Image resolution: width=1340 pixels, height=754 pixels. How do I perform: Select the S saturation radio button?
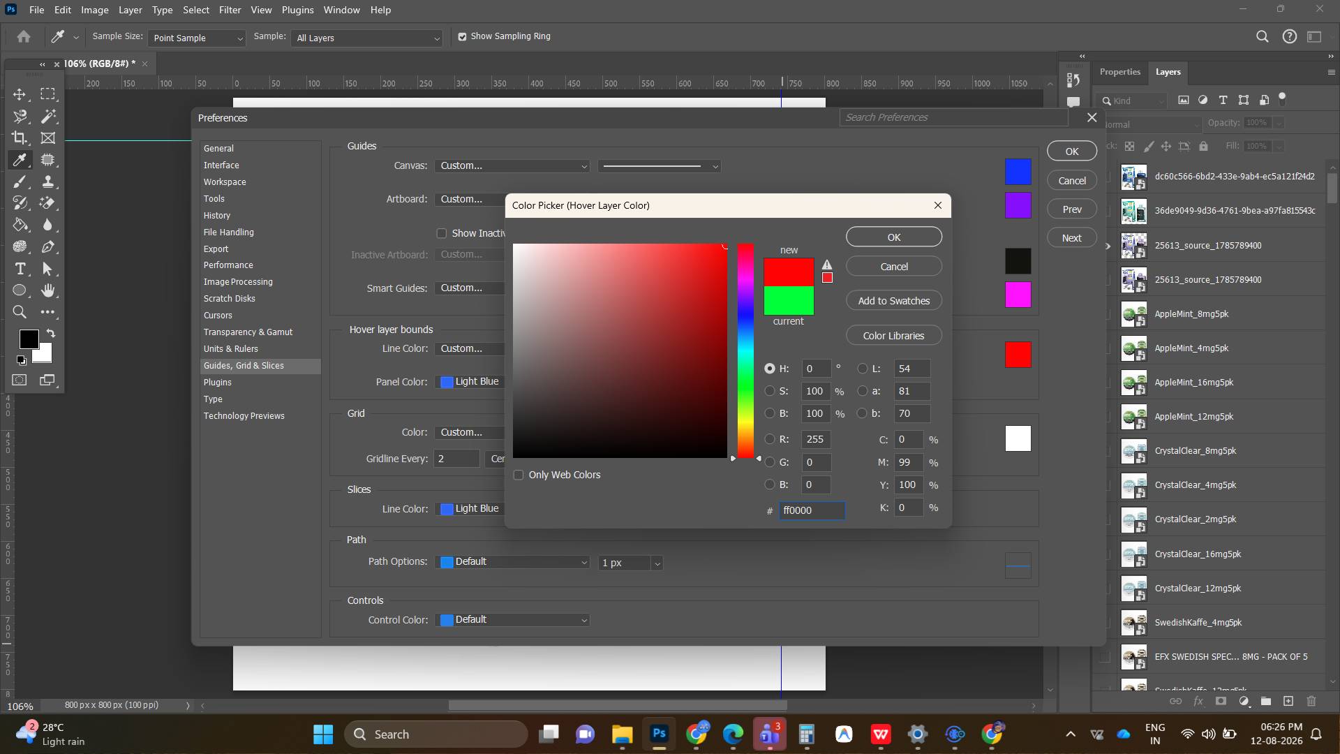click(x=770, y=391)
